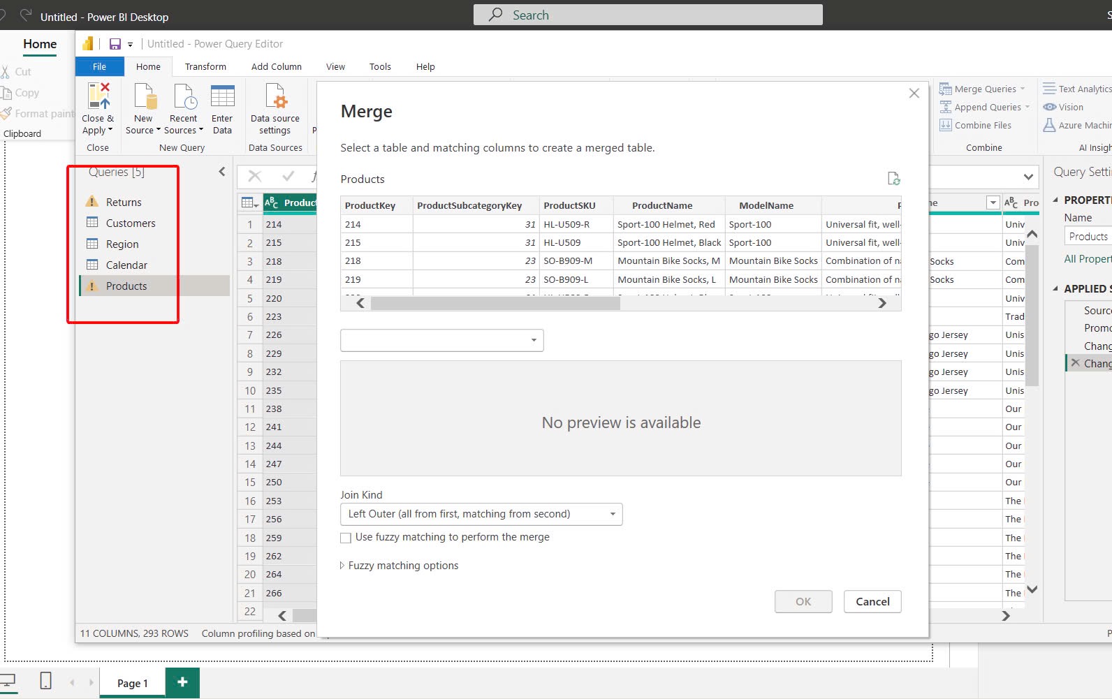Select the Page 1 tab
This screenshot has width=1112, height=699.
point(132,683)
